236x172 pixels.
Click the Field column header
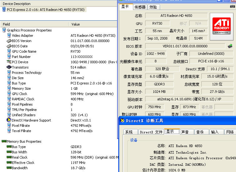tap(34, 24)
